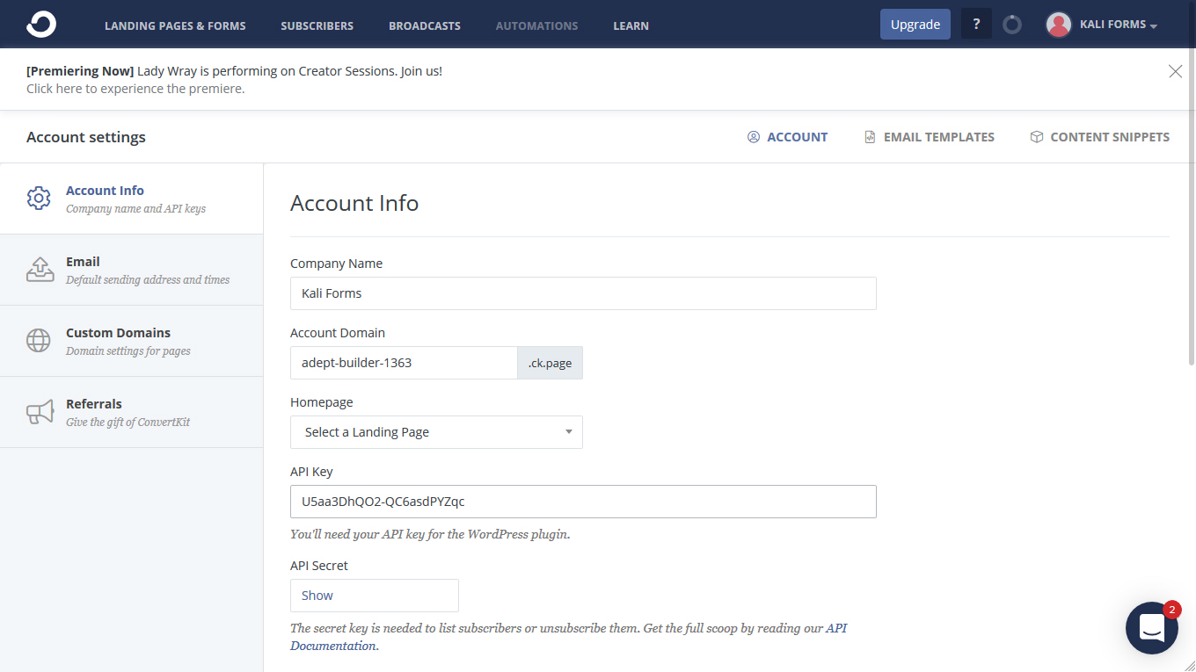Click 'Domain settings for pages' subtitle

point(128,351)
